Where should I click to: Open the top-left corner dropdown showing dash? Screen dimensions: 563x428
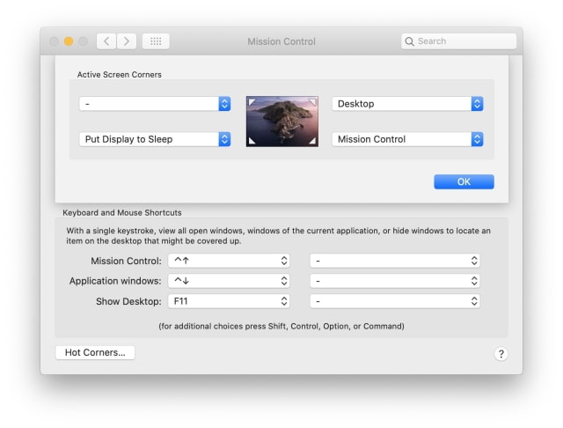pos(155,104)
